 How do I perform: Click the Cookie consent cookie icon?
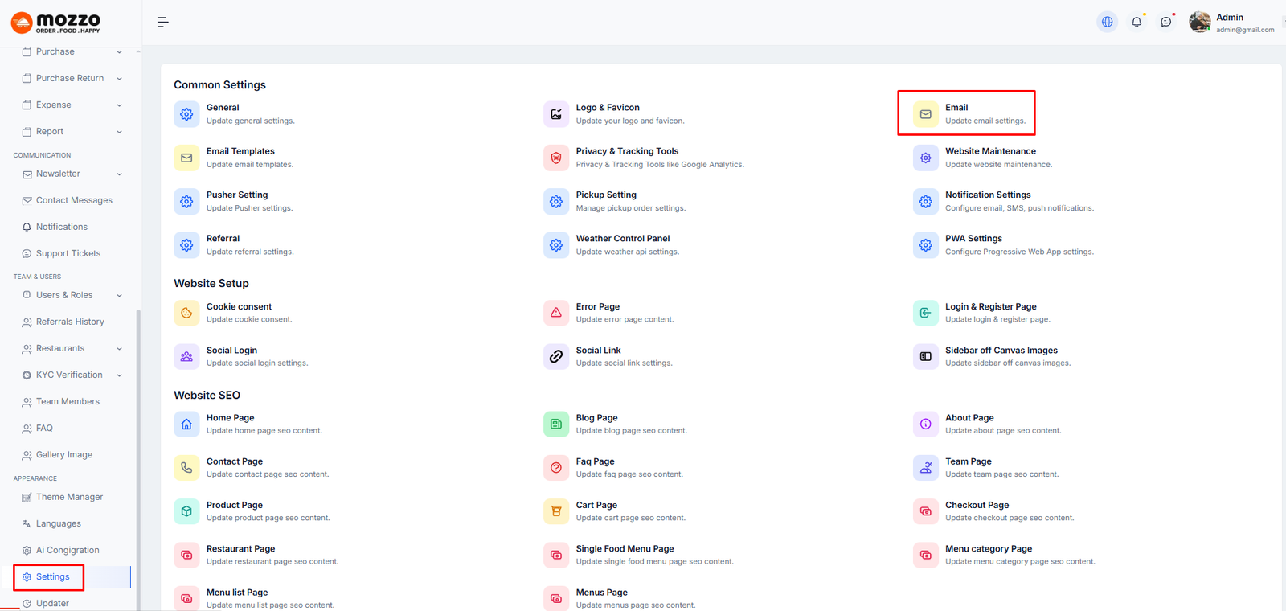click(186, 313)
